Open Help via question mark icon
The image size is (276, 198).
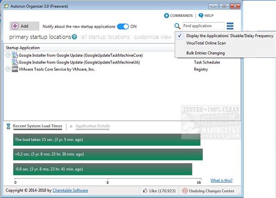[201, 16]
